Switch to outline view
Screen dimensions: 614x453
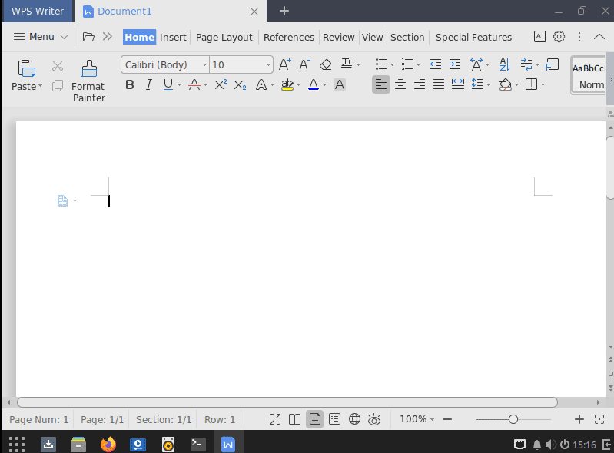tap(334, 419)
